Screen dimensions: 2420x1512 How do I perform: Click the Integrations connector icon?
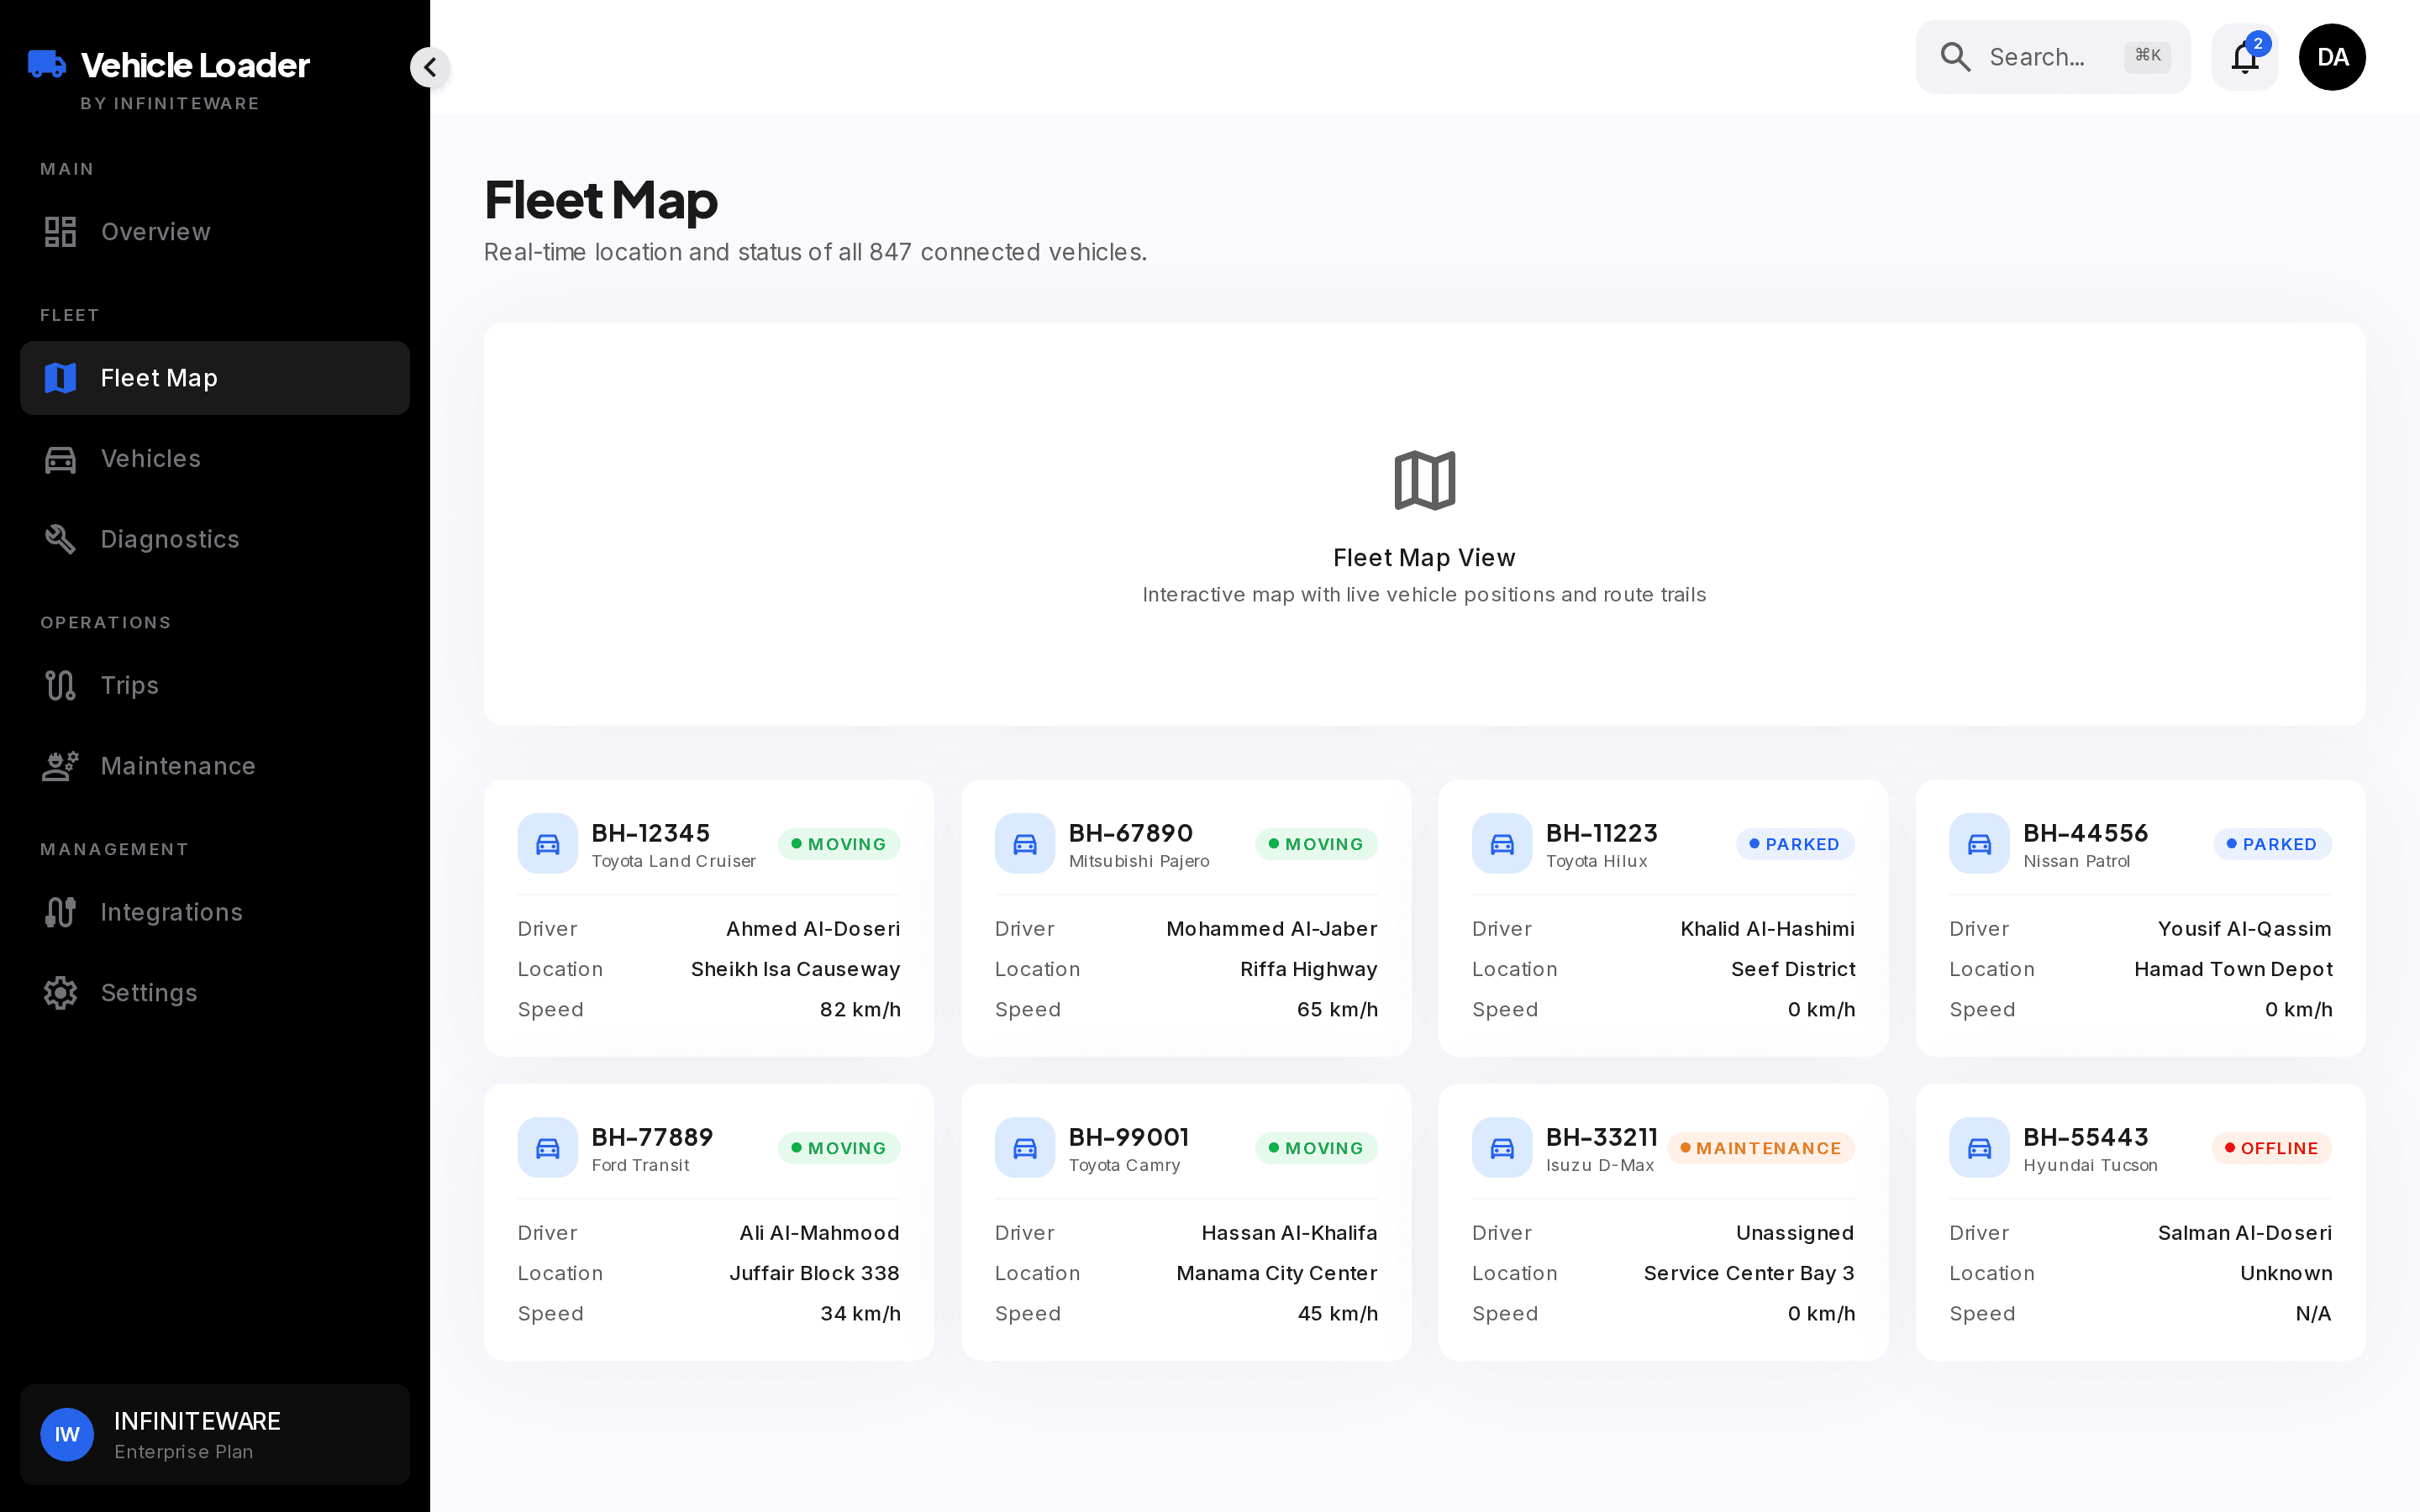(60, 913)
